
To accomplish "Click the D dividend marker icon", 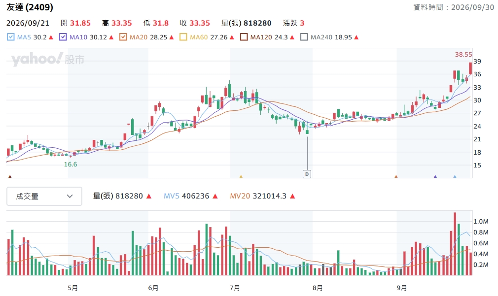I will pyautogui.click(x=307, y=174).
